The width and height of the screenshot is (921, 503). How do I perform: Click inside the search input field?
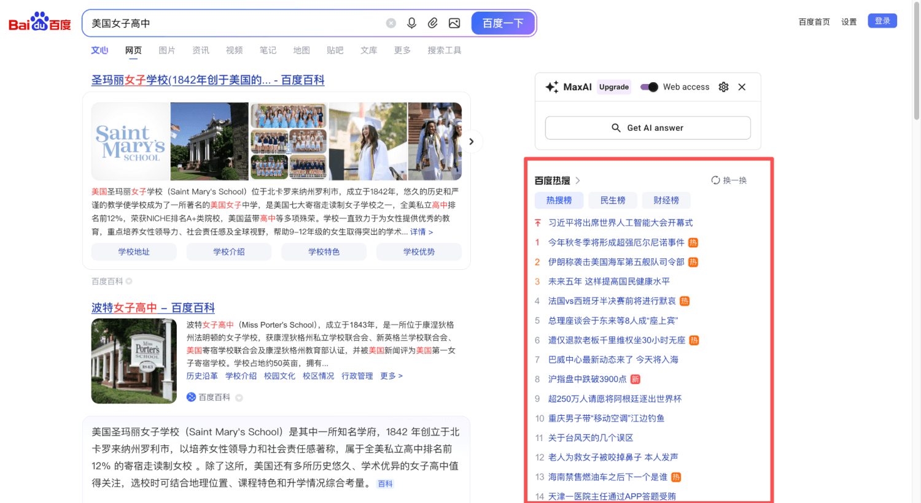(236, 23)
